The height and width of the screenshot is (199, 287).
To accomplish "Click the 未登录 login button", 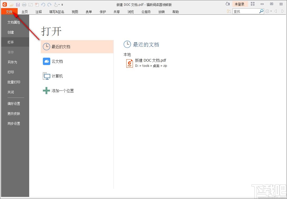I will (x=239, y=4).
